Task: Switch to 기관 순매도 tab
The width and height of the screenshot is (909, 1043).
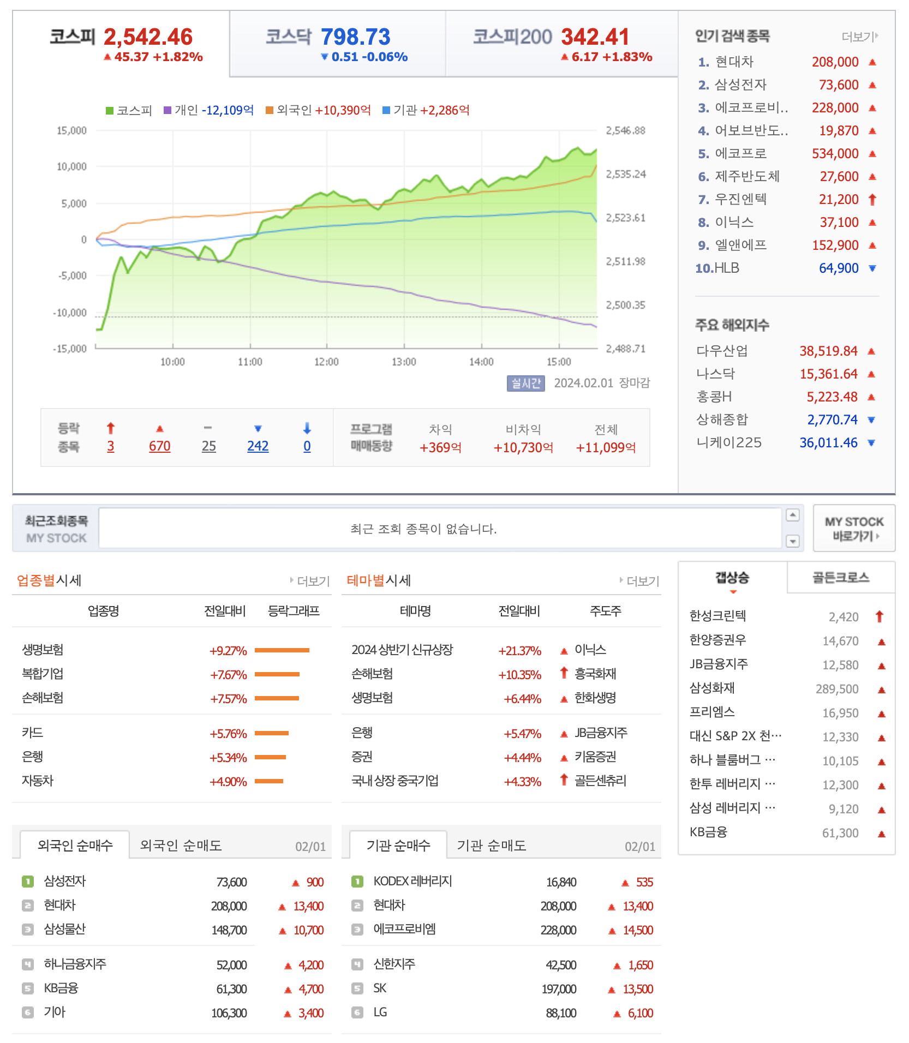Action: [491, 846]
